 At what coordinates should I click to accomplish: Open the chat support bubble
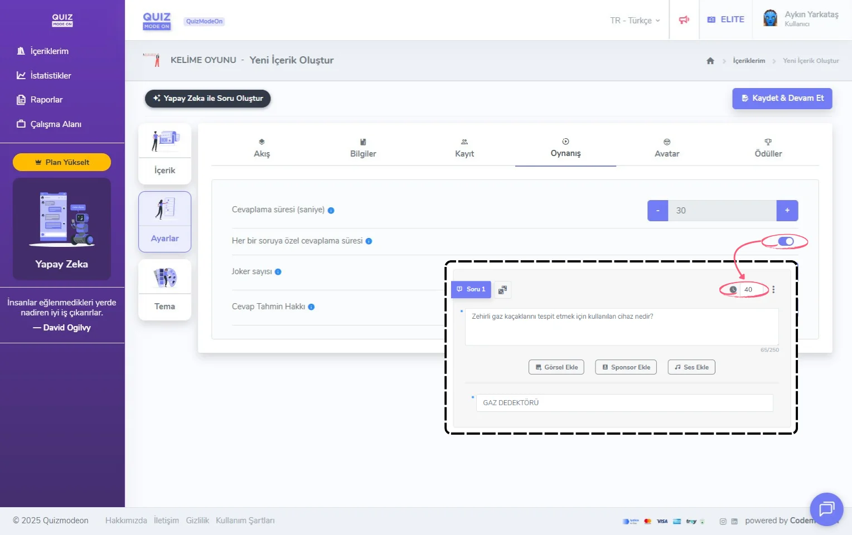pos(826,509)
